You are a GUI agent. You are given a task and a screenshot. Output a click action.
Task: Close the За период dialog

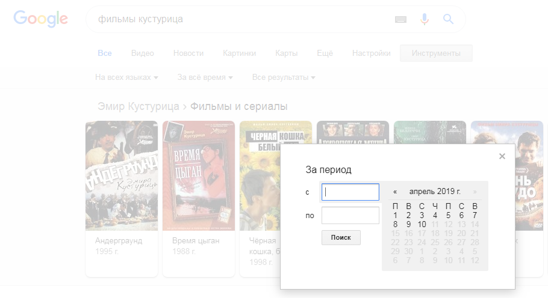pos(502,156)
